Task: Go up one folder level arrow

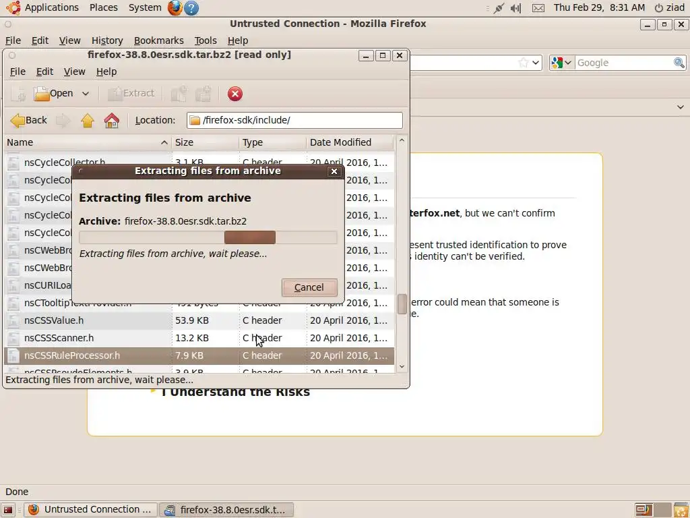Action: 87,120
